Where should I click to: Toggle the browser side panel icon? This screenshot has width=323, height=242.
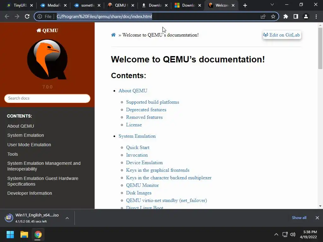coord(296,16)
